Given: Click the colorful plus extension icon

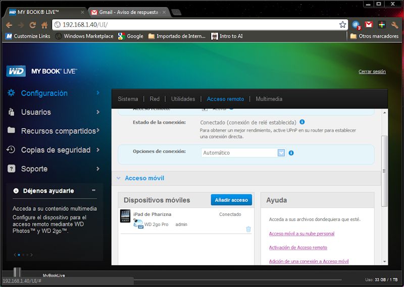Looking at the screenshot, I should click(x=382, y=25).
